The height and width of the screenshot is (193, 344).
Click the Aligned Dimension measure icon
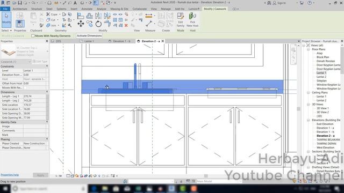(x=148, y=16)
